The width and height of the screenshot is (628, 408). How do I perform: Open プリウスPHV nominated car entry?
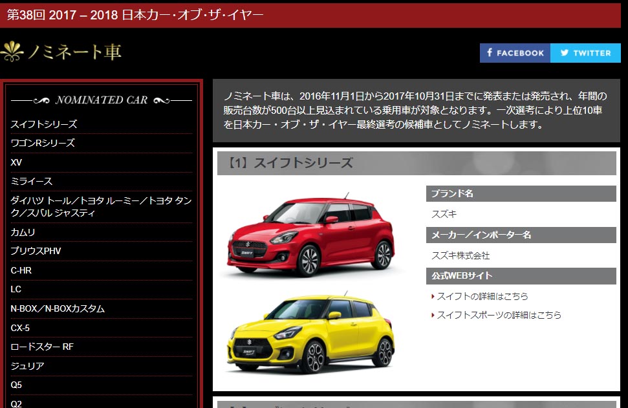click(36, 251)
